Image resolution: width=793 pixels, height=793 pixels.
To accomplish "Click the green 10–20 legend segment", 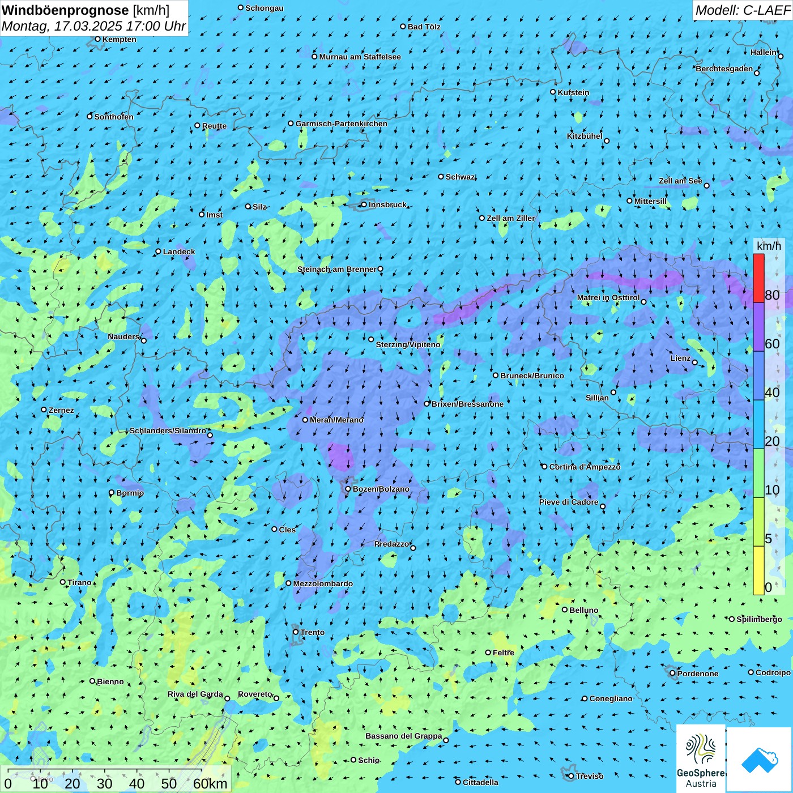I will click(758, 474).
